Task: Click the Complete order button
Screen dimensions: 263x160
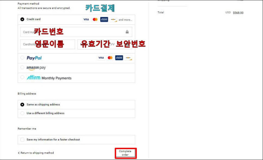Action: (x=125, y=153)
